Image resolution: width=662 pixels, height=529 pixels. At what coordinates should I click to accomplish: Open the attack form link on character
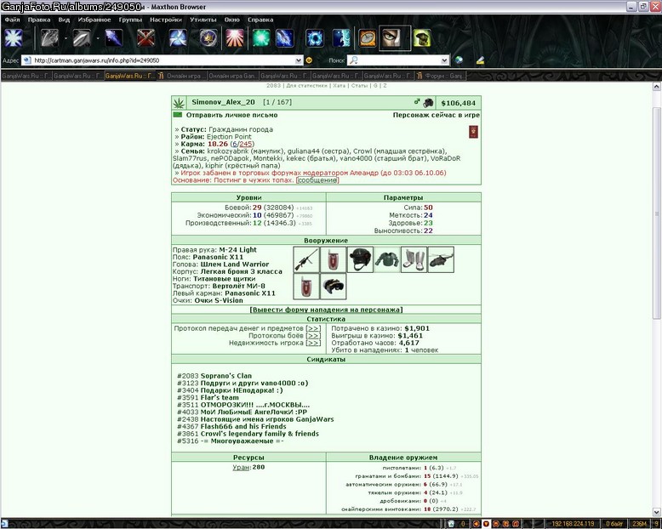coord(326,310)
